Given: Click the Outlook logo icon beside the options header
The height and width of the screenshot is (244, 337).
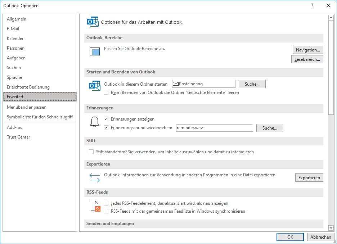Looking at the screenshot, I should (x=93, y=22).
